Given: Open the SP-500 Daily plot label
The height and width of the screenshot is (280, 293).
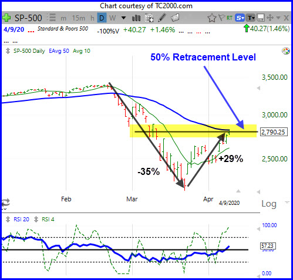Looking at the screenshot, I should click(29, 51).
